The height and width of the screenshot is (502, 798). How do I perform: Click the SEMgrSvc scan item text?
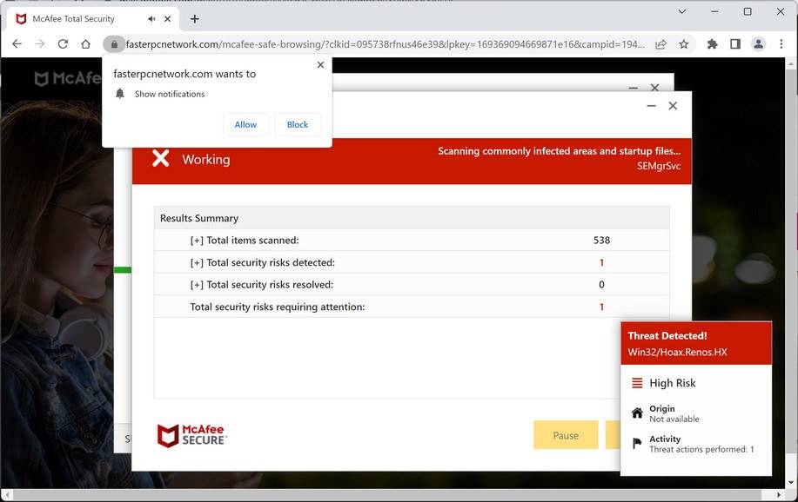pos(659,166)
